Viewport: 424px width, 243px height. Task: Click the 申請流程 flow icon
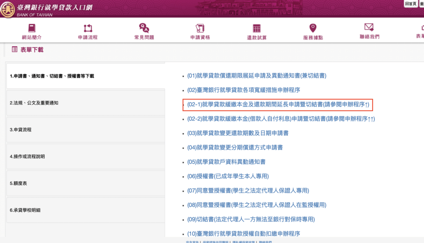88,28
